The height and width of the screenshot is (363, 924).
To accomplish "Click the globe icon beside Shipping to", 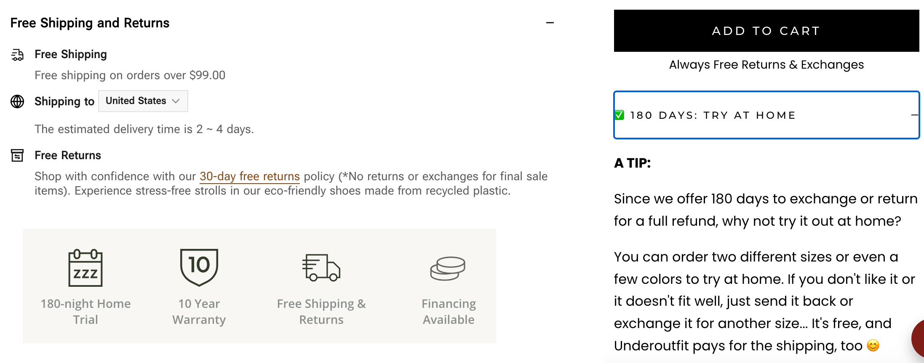I will 17,101.
